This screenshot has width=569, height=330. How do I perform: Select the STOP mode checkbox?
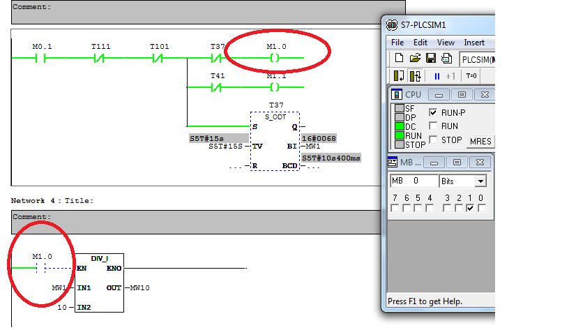point(433,140)
